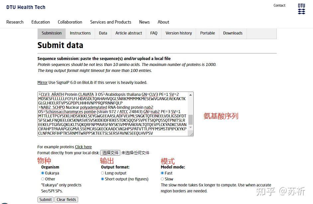Screen dimensions: 313x204
Task: Choose Long output format
Action: click(103, 173)
